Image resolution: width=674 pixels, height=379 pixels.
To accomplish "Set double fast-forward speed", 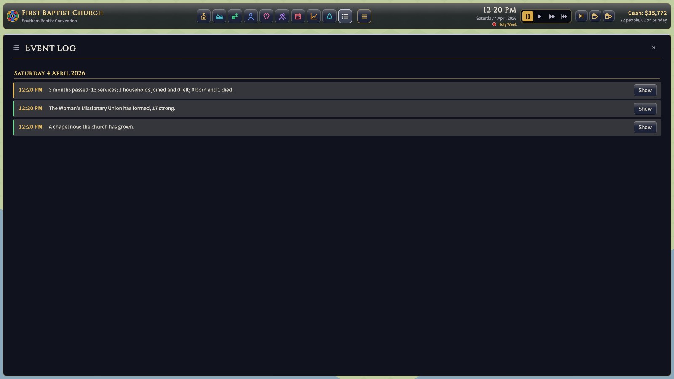I will point(552,16).
